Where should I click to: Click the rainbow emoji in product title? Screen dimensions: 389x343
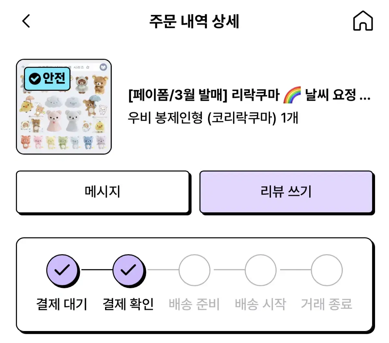(x=292, y=95)
